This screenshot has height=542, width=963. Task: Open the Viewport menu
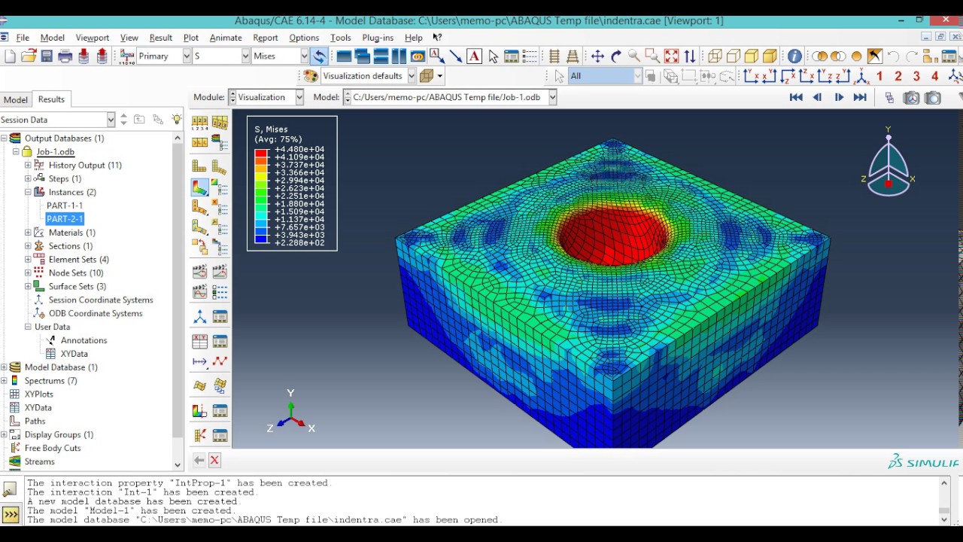click(x=92, y=38)
